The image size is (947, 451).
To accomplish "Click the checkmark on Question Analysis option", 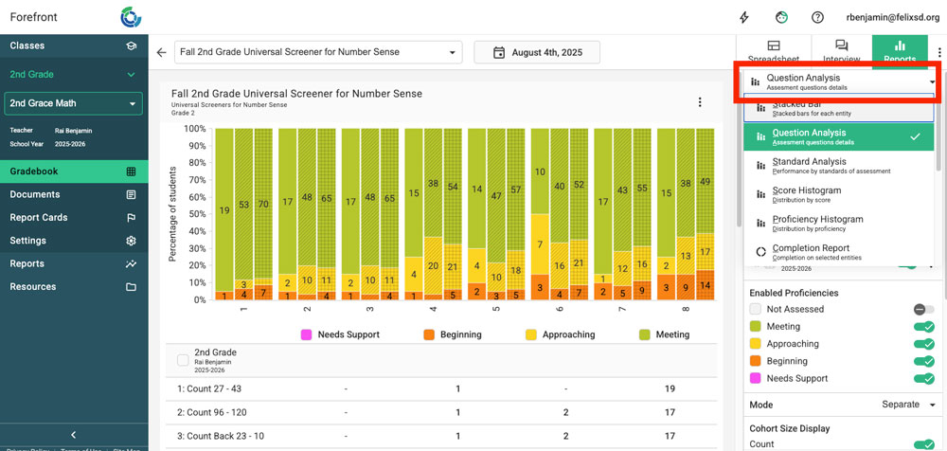I will tap(915, 136).
